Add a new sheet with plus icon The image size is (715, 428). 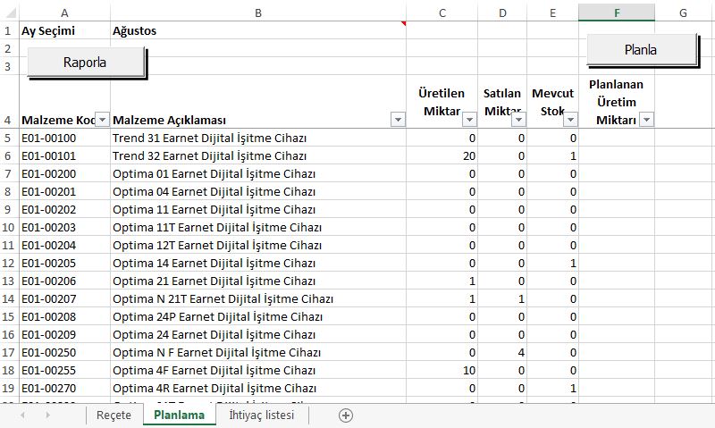pyautogui.click(x=346, y=415)
